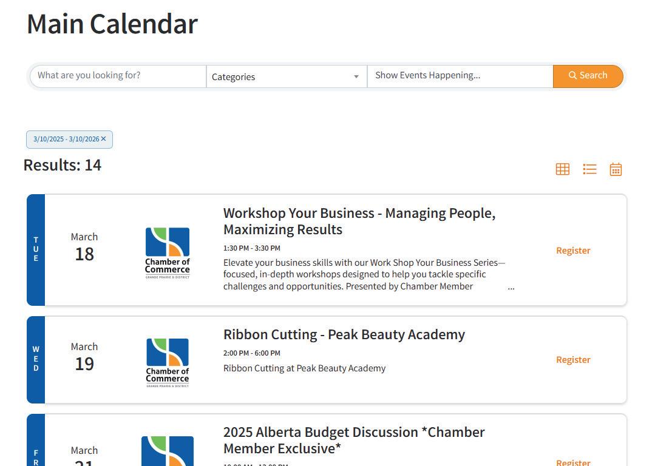Expand the Categories dropdown

pos(287,76)
